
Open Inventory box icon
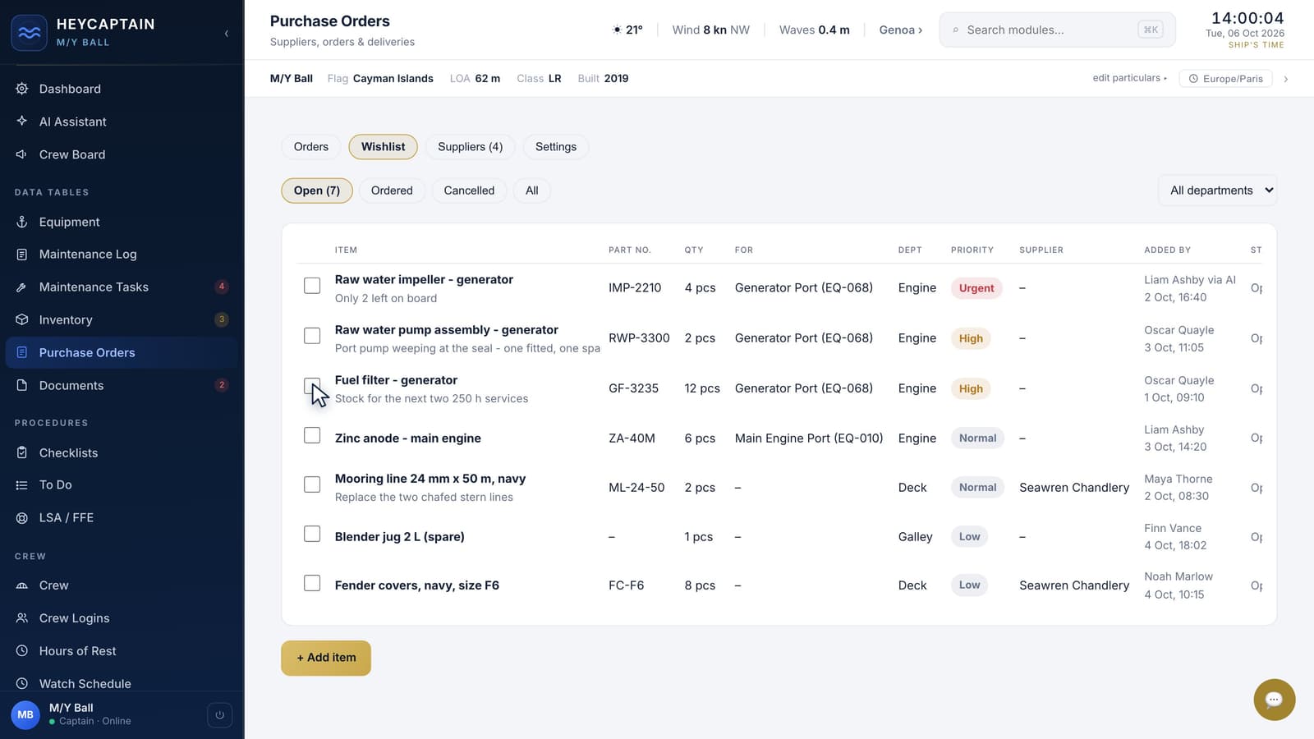click(22, 319)
